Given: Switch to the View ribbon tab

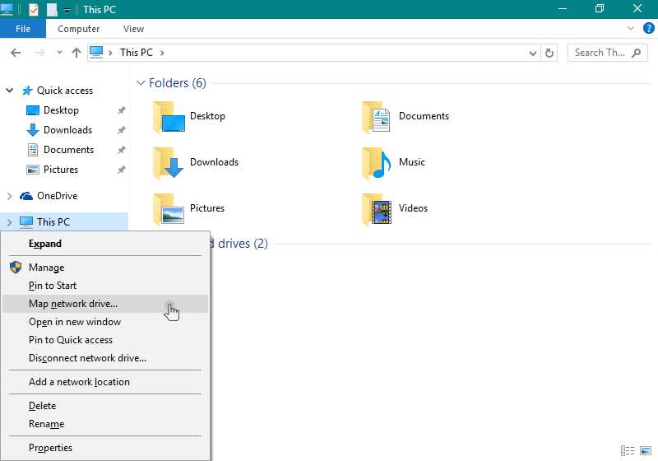Looking at the screenshot, I should pos(133,29).
